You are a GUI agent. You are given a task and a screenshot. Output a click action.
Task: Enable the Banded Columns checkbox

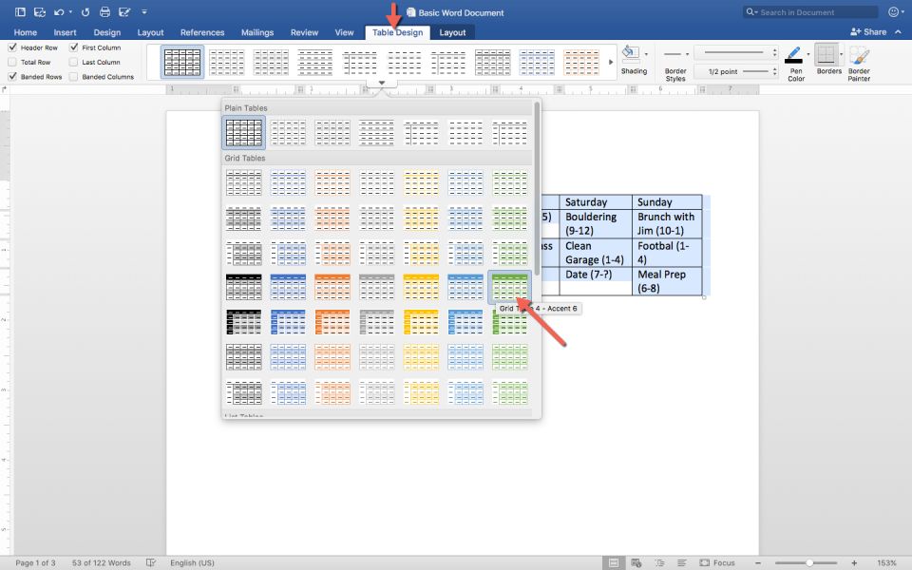click(x=74, y=76)
